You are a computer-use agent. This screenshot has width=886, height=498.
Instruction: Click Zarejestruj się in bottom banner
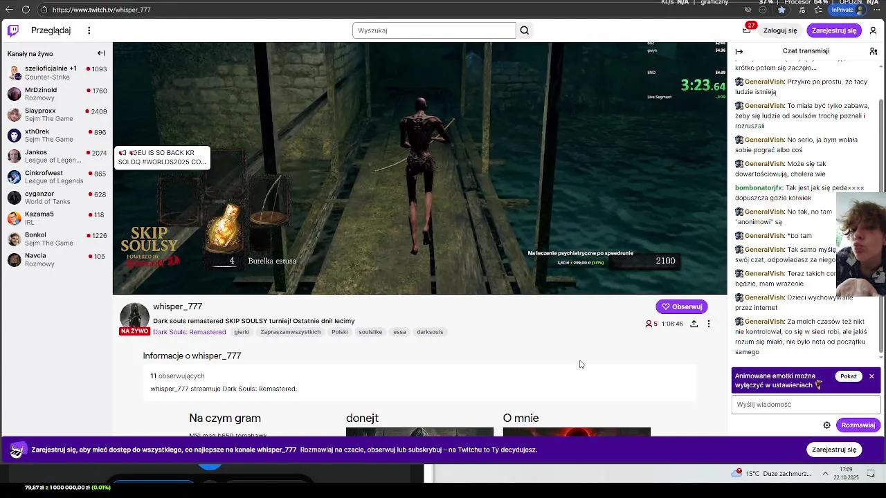click(x=834, y=450)
